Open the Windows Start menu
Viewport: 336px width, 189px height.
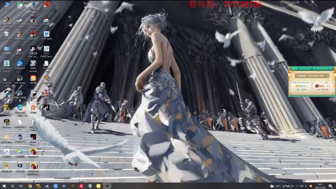click(x=4, y=186)
